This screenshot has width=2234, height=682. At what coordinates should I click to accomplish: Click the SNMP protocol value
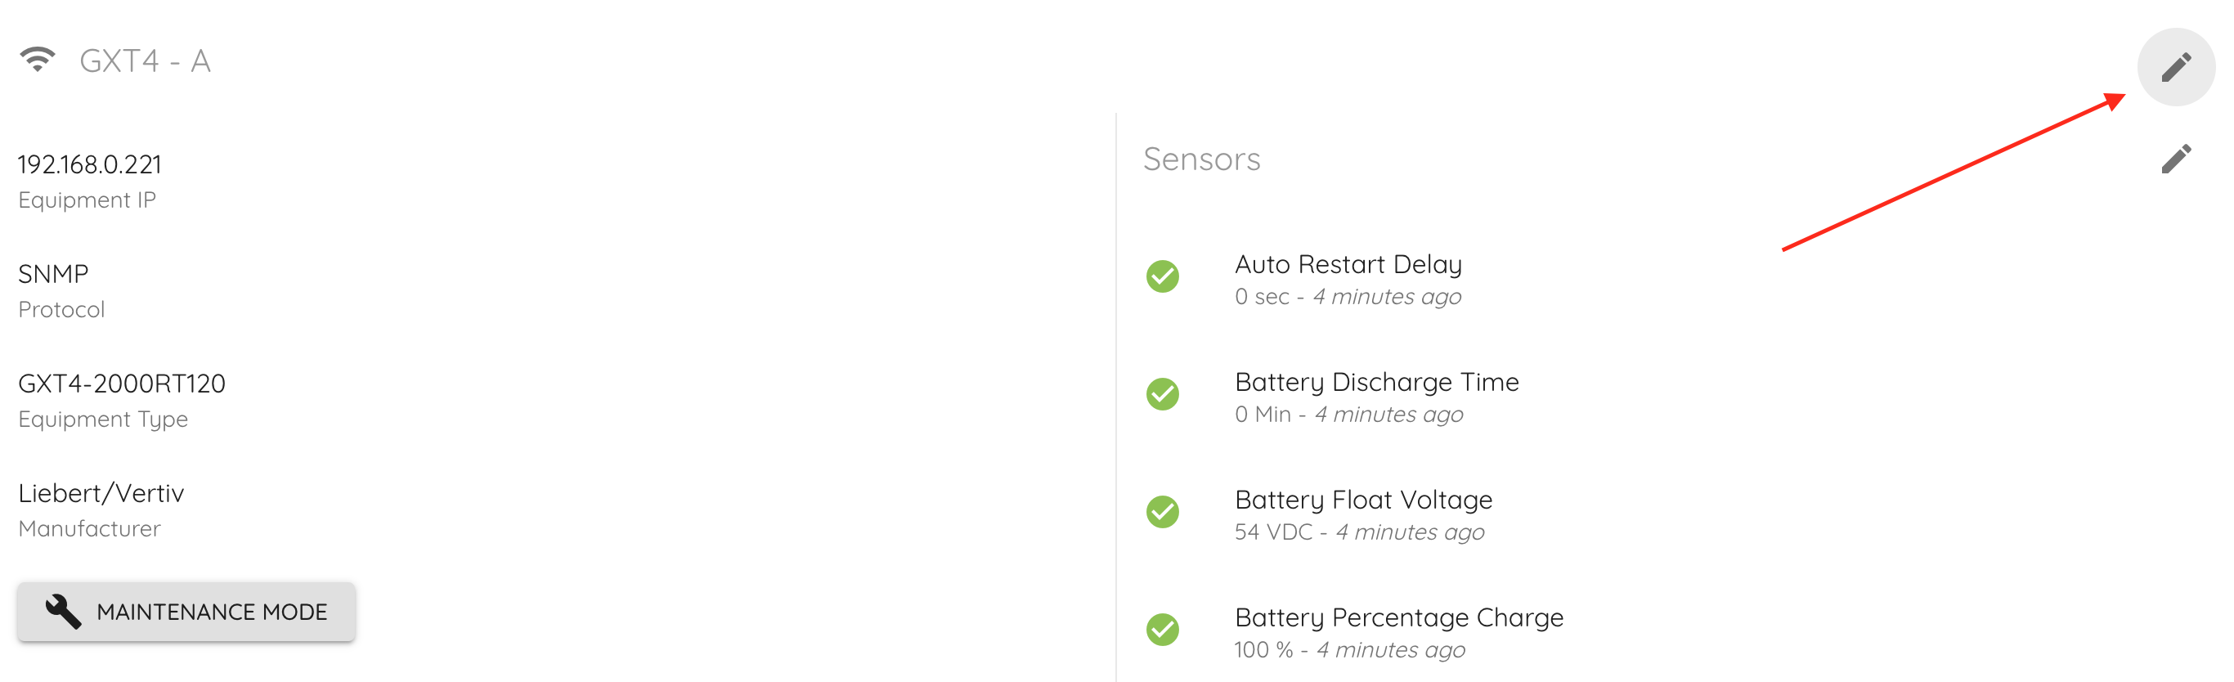(53, 274)
